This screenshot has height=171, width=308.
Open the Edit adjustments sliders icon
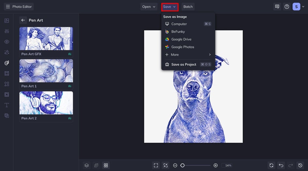[7, 31]
